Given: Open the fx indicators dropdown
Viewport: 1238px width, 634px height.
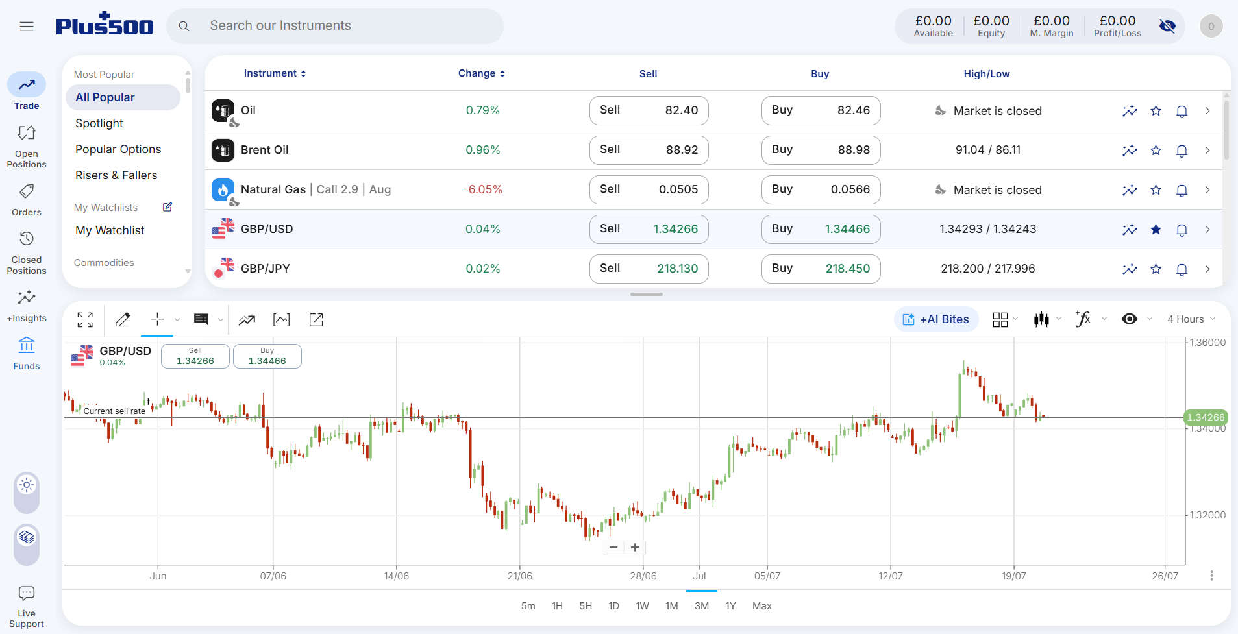Looking at the screenshot, I should [1091, 319].
